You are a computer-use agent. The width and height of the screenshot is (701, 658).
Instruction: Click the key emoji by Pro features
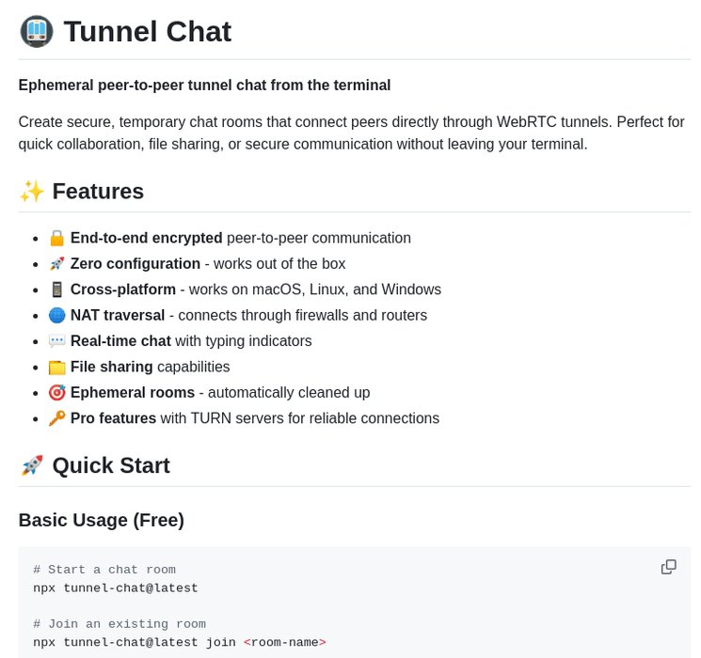57,418
